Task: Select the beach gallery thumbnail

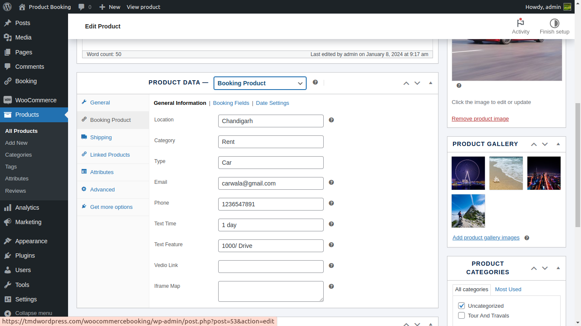Action: (x=506, y=173)
